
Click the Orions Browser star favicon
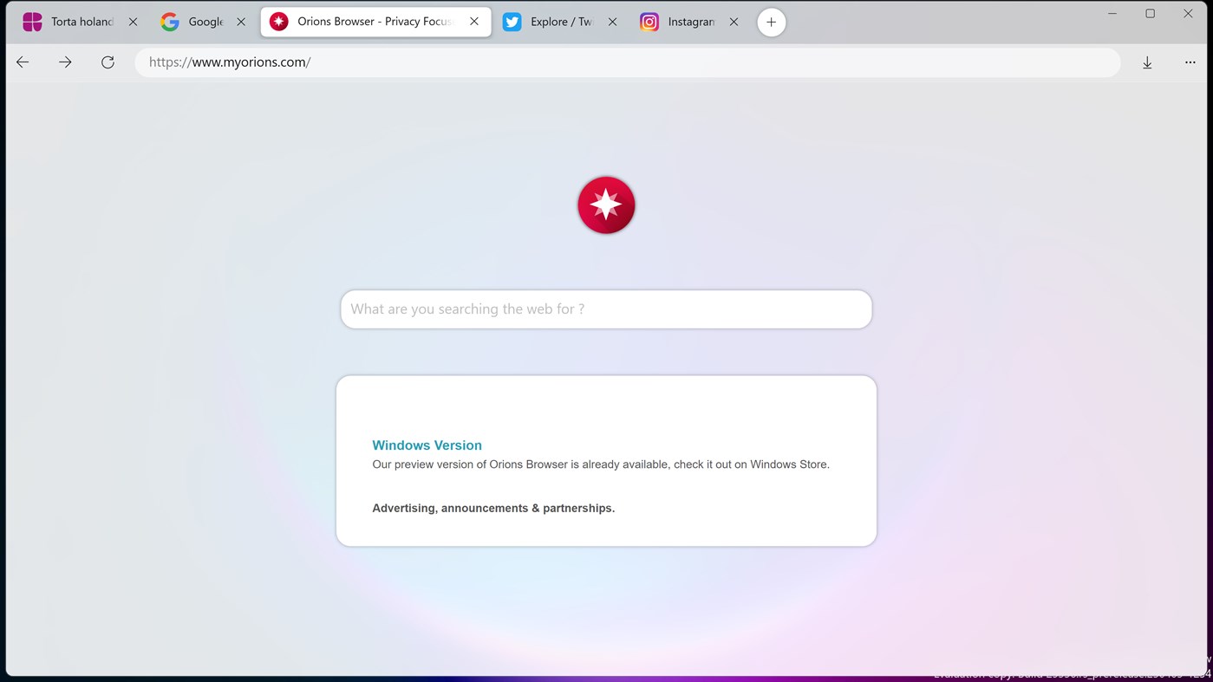(x=278, y=21)
